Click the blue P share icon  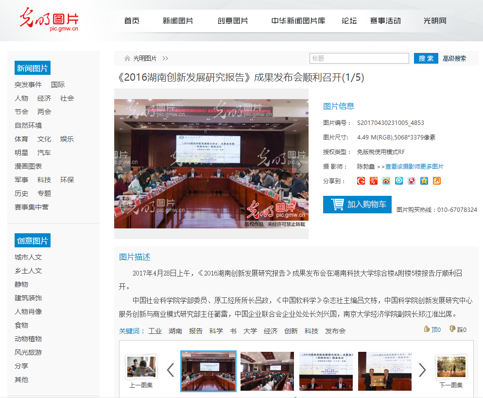399,181
